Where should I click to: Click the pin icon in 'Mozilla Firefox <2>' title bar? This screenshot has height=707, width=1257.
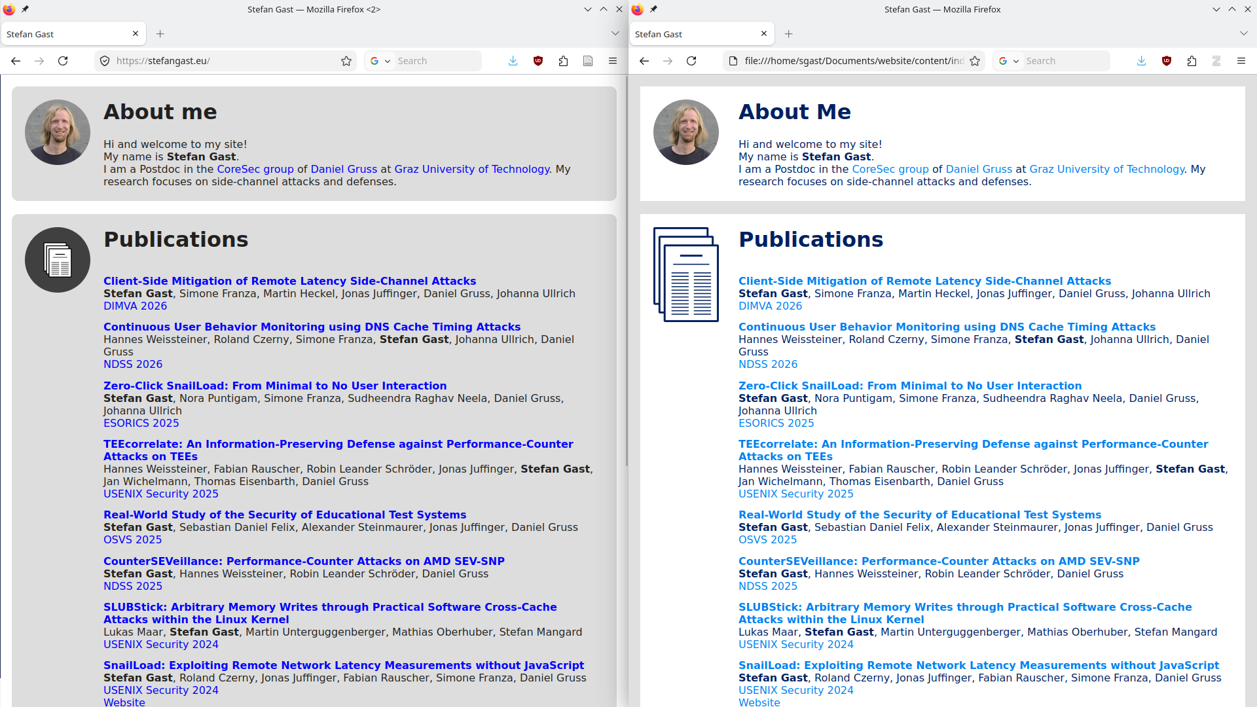pyautogui.click(x=25, y=9)
